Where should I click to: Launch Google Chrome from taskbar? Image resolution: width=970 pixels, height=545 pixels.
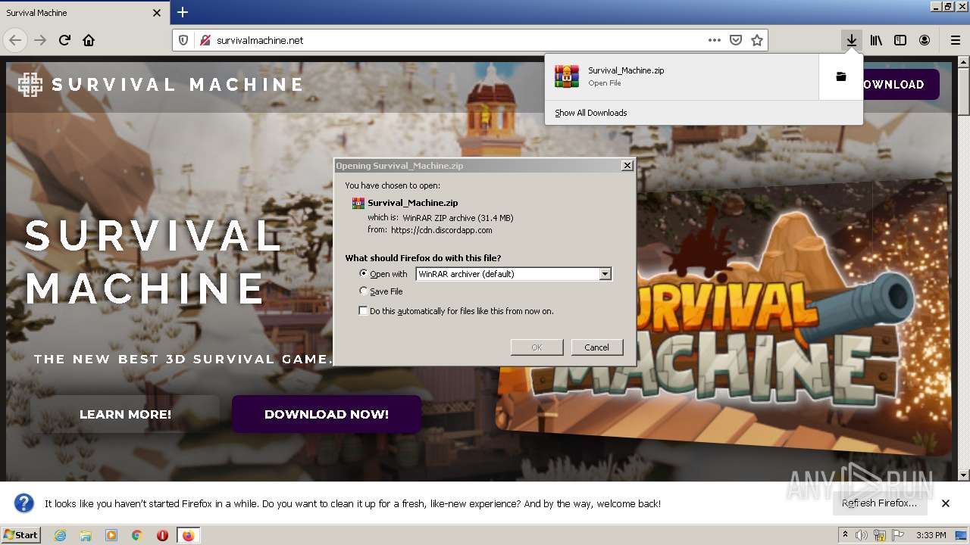click(137, 535)
